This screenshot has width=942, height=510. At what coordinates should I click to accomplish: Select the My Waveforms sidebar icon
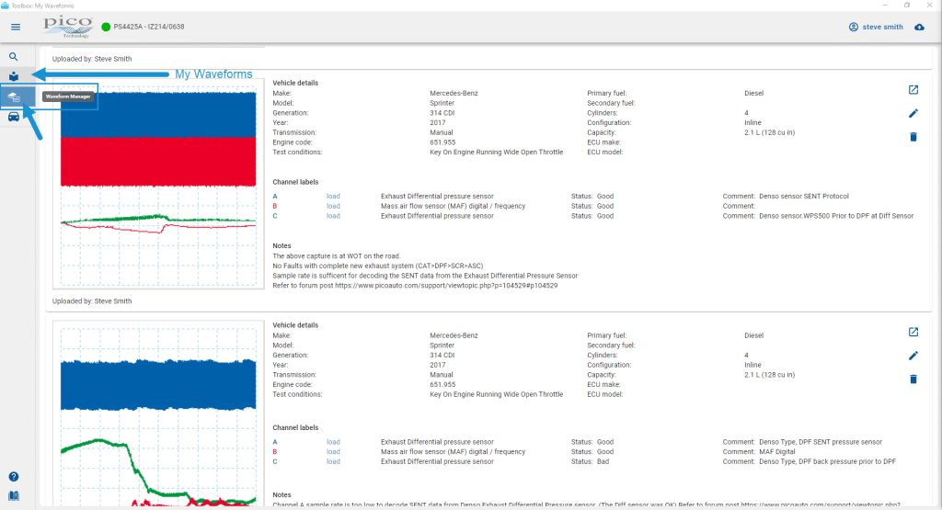(13, 76)
